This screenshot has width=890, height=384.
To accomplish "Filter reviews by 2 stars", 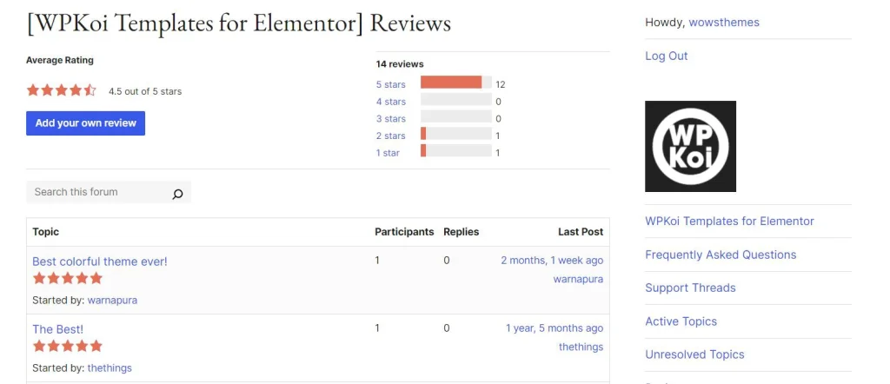I will click(x=390, y=136).
